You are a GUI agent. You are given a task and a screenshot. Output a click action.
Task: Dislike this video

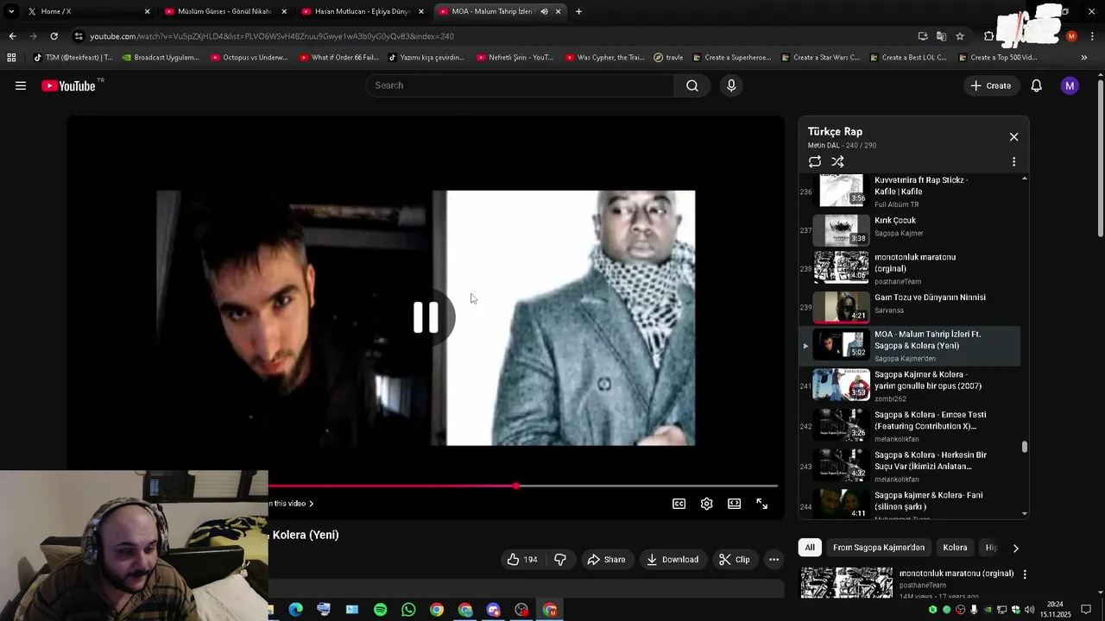[x=560, y=560]
